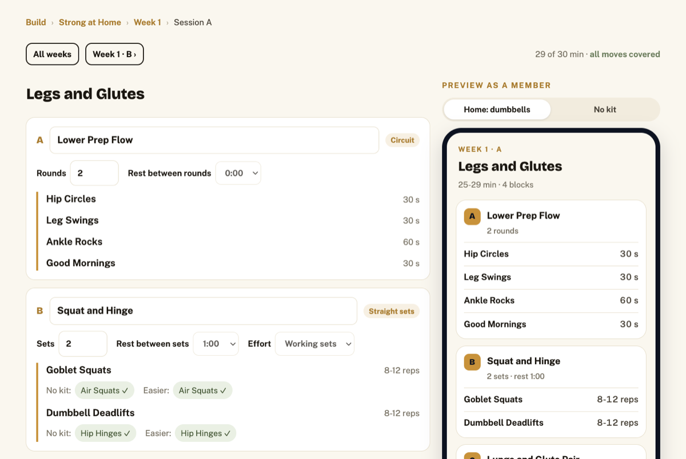Screen dimensions: 686x459
Task: Click Goblet Squats row in member preview
Action: (x=551, y=400)
